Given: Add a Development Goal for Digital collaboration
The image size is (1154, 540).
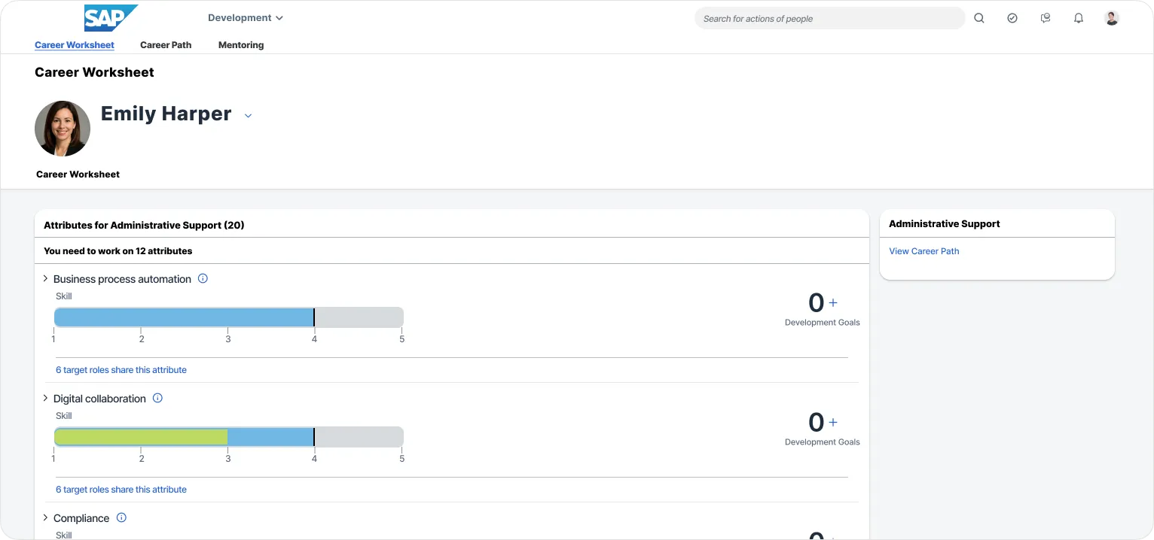Looking at the screenshot, I should pyautogui.click(x=832, y=421).
